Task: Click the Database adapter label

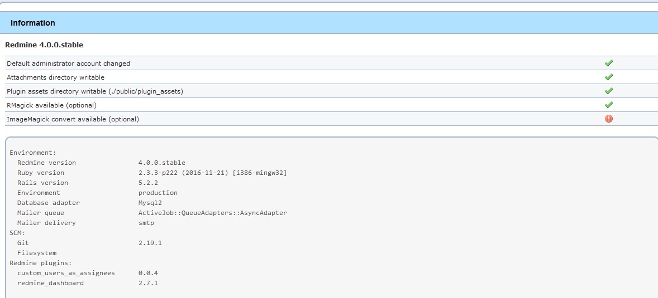Action: coord(48,203)
